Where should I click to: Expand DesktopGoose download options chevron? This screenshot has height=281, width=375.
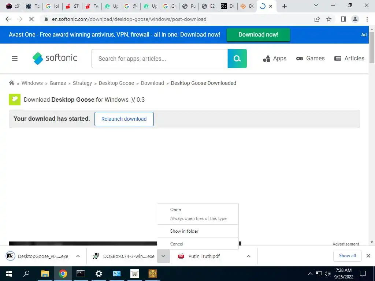click(x=78, y=256)
